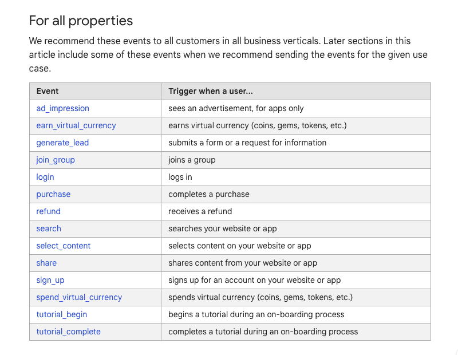Viewport: 458px width, 355px height.
Task: Click the "receives a refund" description text
Action: [x=200, y=211]
